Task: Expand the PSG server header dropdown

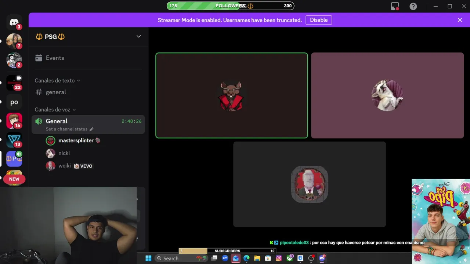Action: [138, 36]
